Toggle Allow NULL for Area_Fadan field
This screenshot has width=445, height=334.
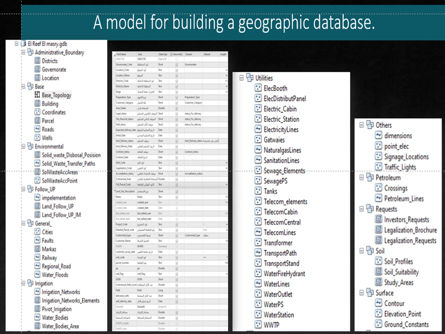[177, 109]
